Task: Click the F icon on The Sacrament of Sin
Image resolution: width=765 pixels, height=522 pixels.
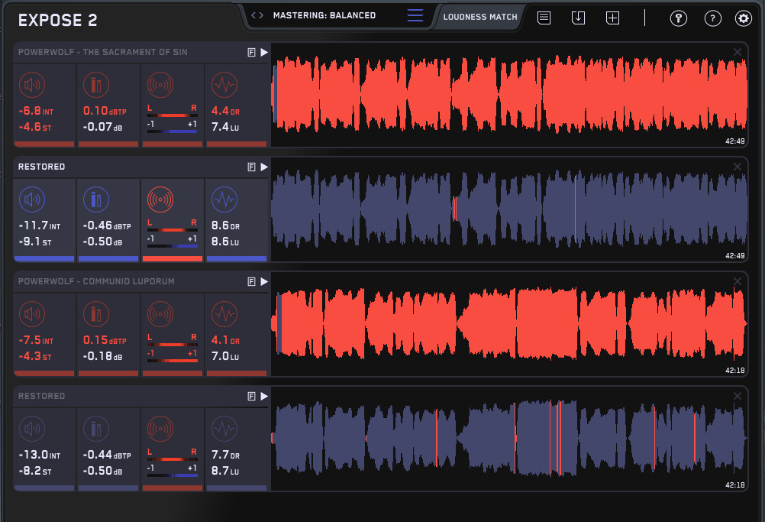Action: [x=251, y=52]
